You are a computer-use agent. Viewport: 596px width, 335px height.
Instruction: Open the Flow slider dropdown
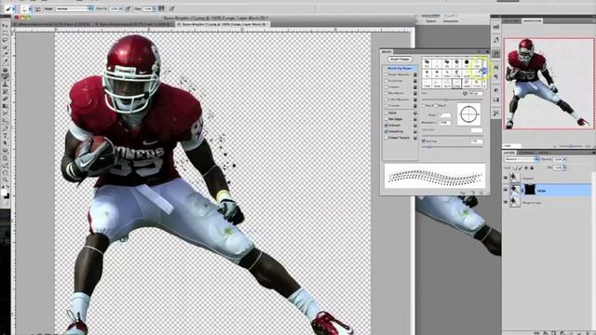click(x=155, y=8)
